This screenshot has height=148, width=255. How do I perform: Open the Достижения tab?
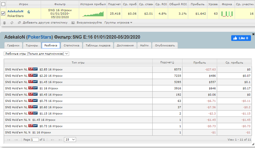coord(125,45)
